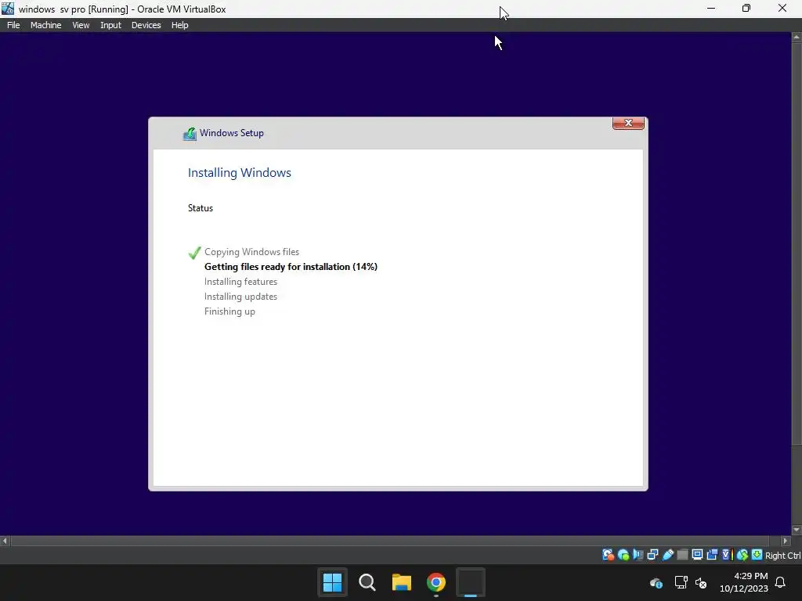This screenshot has width=802, height=601.
Task: Click the Installing updates step
Action: pyautogui.click(x=240, y=297)
